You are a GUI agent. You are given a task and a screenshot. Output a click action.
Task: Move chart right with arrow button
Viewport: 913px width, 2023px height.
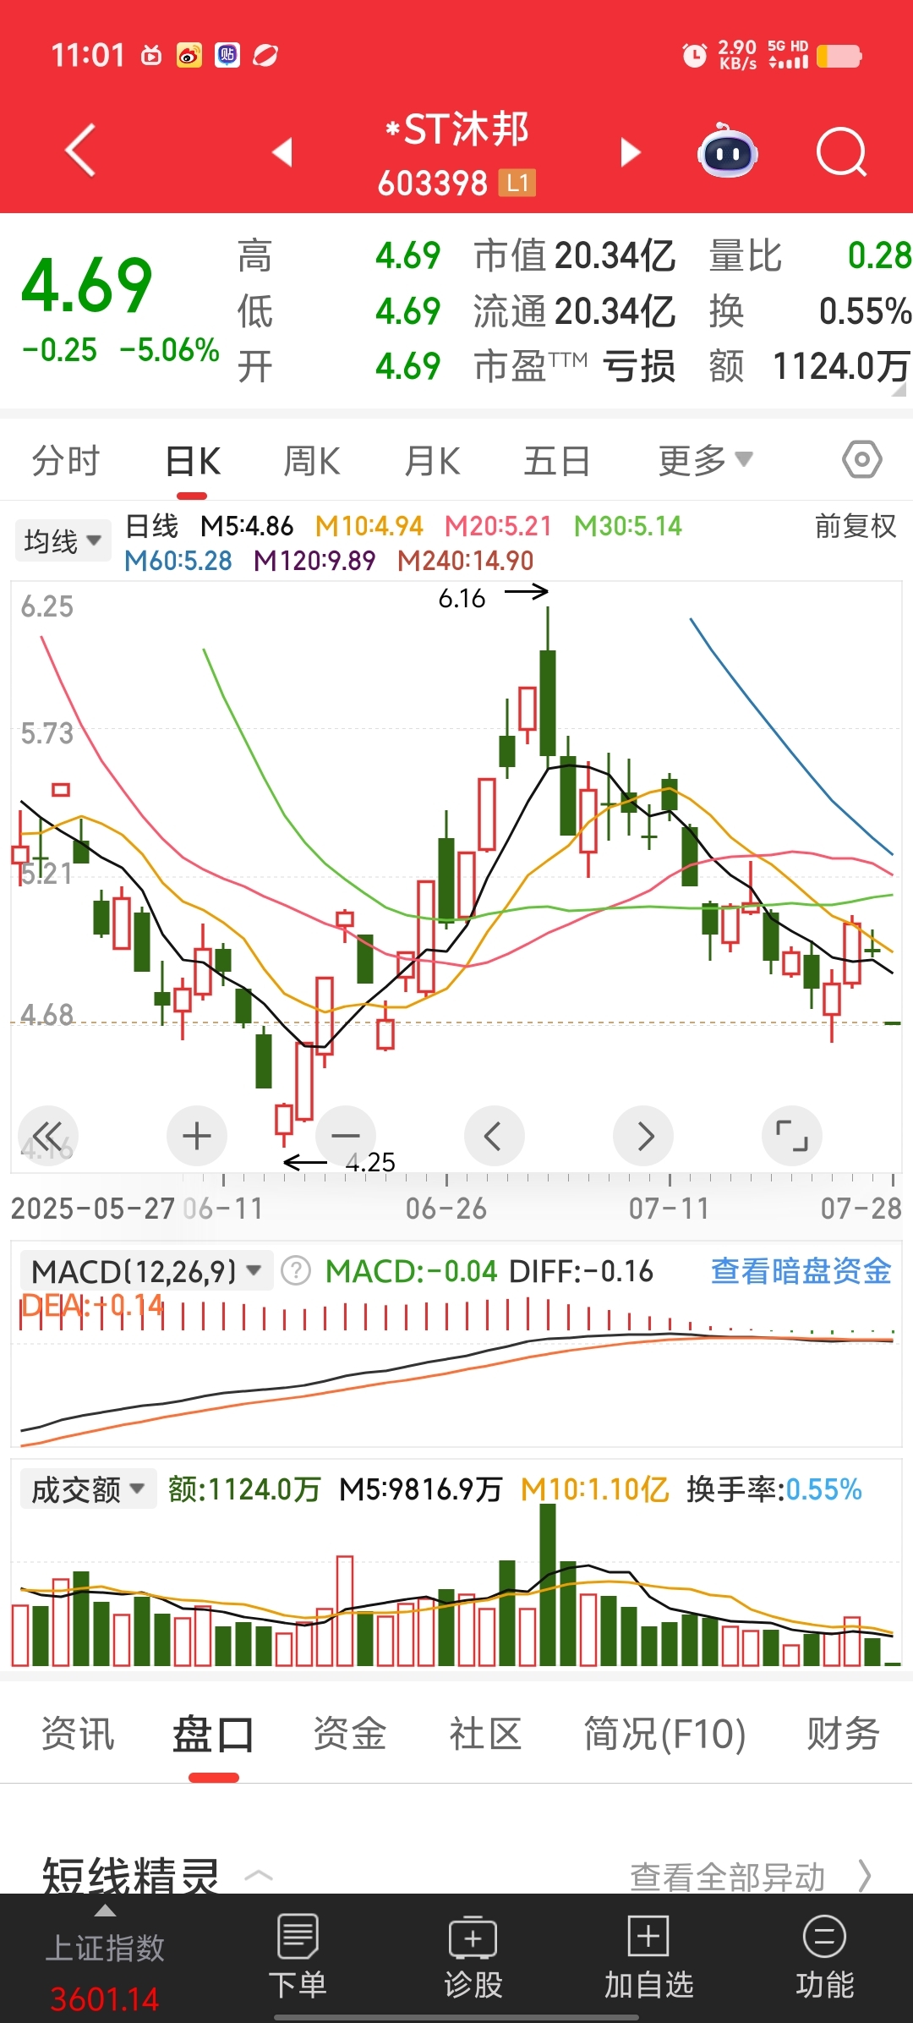(643, 1135)
